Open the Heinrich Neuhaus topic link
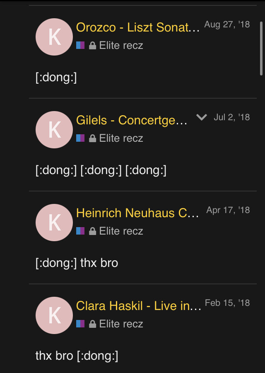Viewport: 265px width, 373px height. pos(138,213)
